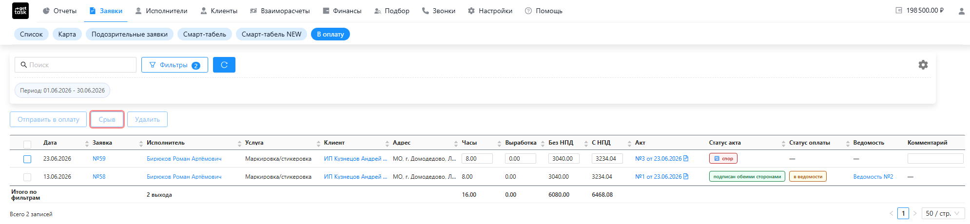Screen dimensions: 970x224
Task: Sort by Услуга column
Action: pyautogui.click(x=318, y=143)
